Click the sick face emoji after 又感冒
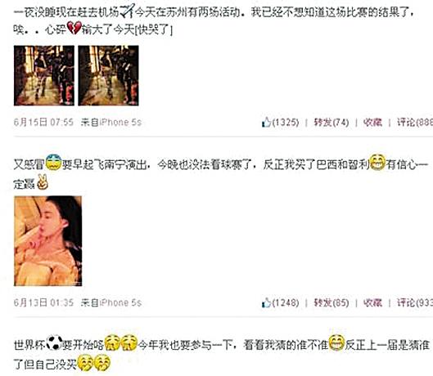Screen dimensions: 433x376 pos(53,162)
